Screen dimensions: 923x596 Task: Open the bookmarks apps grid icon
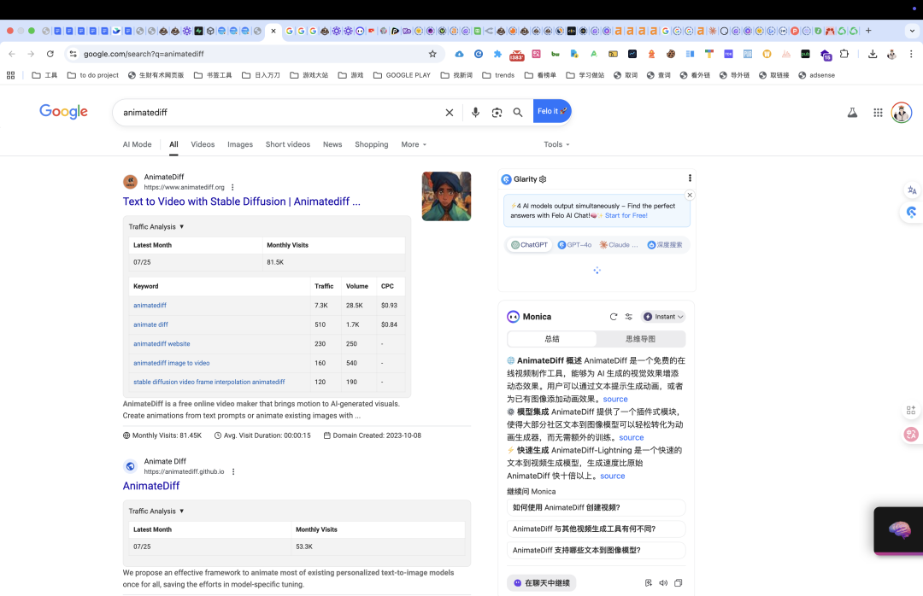(10, 75)
